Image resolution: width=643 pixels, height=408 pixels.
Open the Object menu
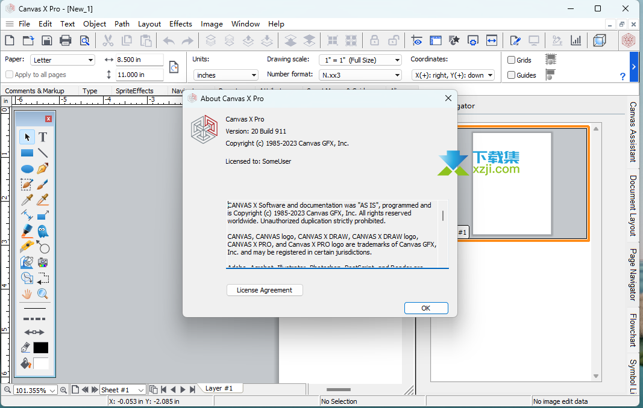95,23
